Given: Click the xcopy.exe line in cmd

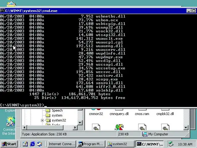Looking at the screenshot, I should 59,79.
